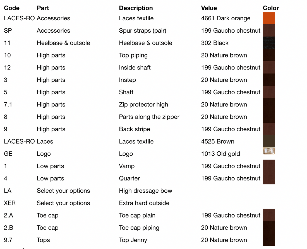Viewport: 307px width, 249px height.
Task: Click the Back stripe color swatch
Action: tap(269, 129)
